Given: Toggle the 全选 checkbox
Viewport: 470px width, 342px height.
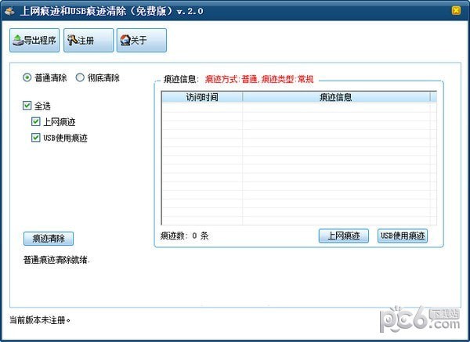Looking at the screenshot, I should tap(28, 105).
